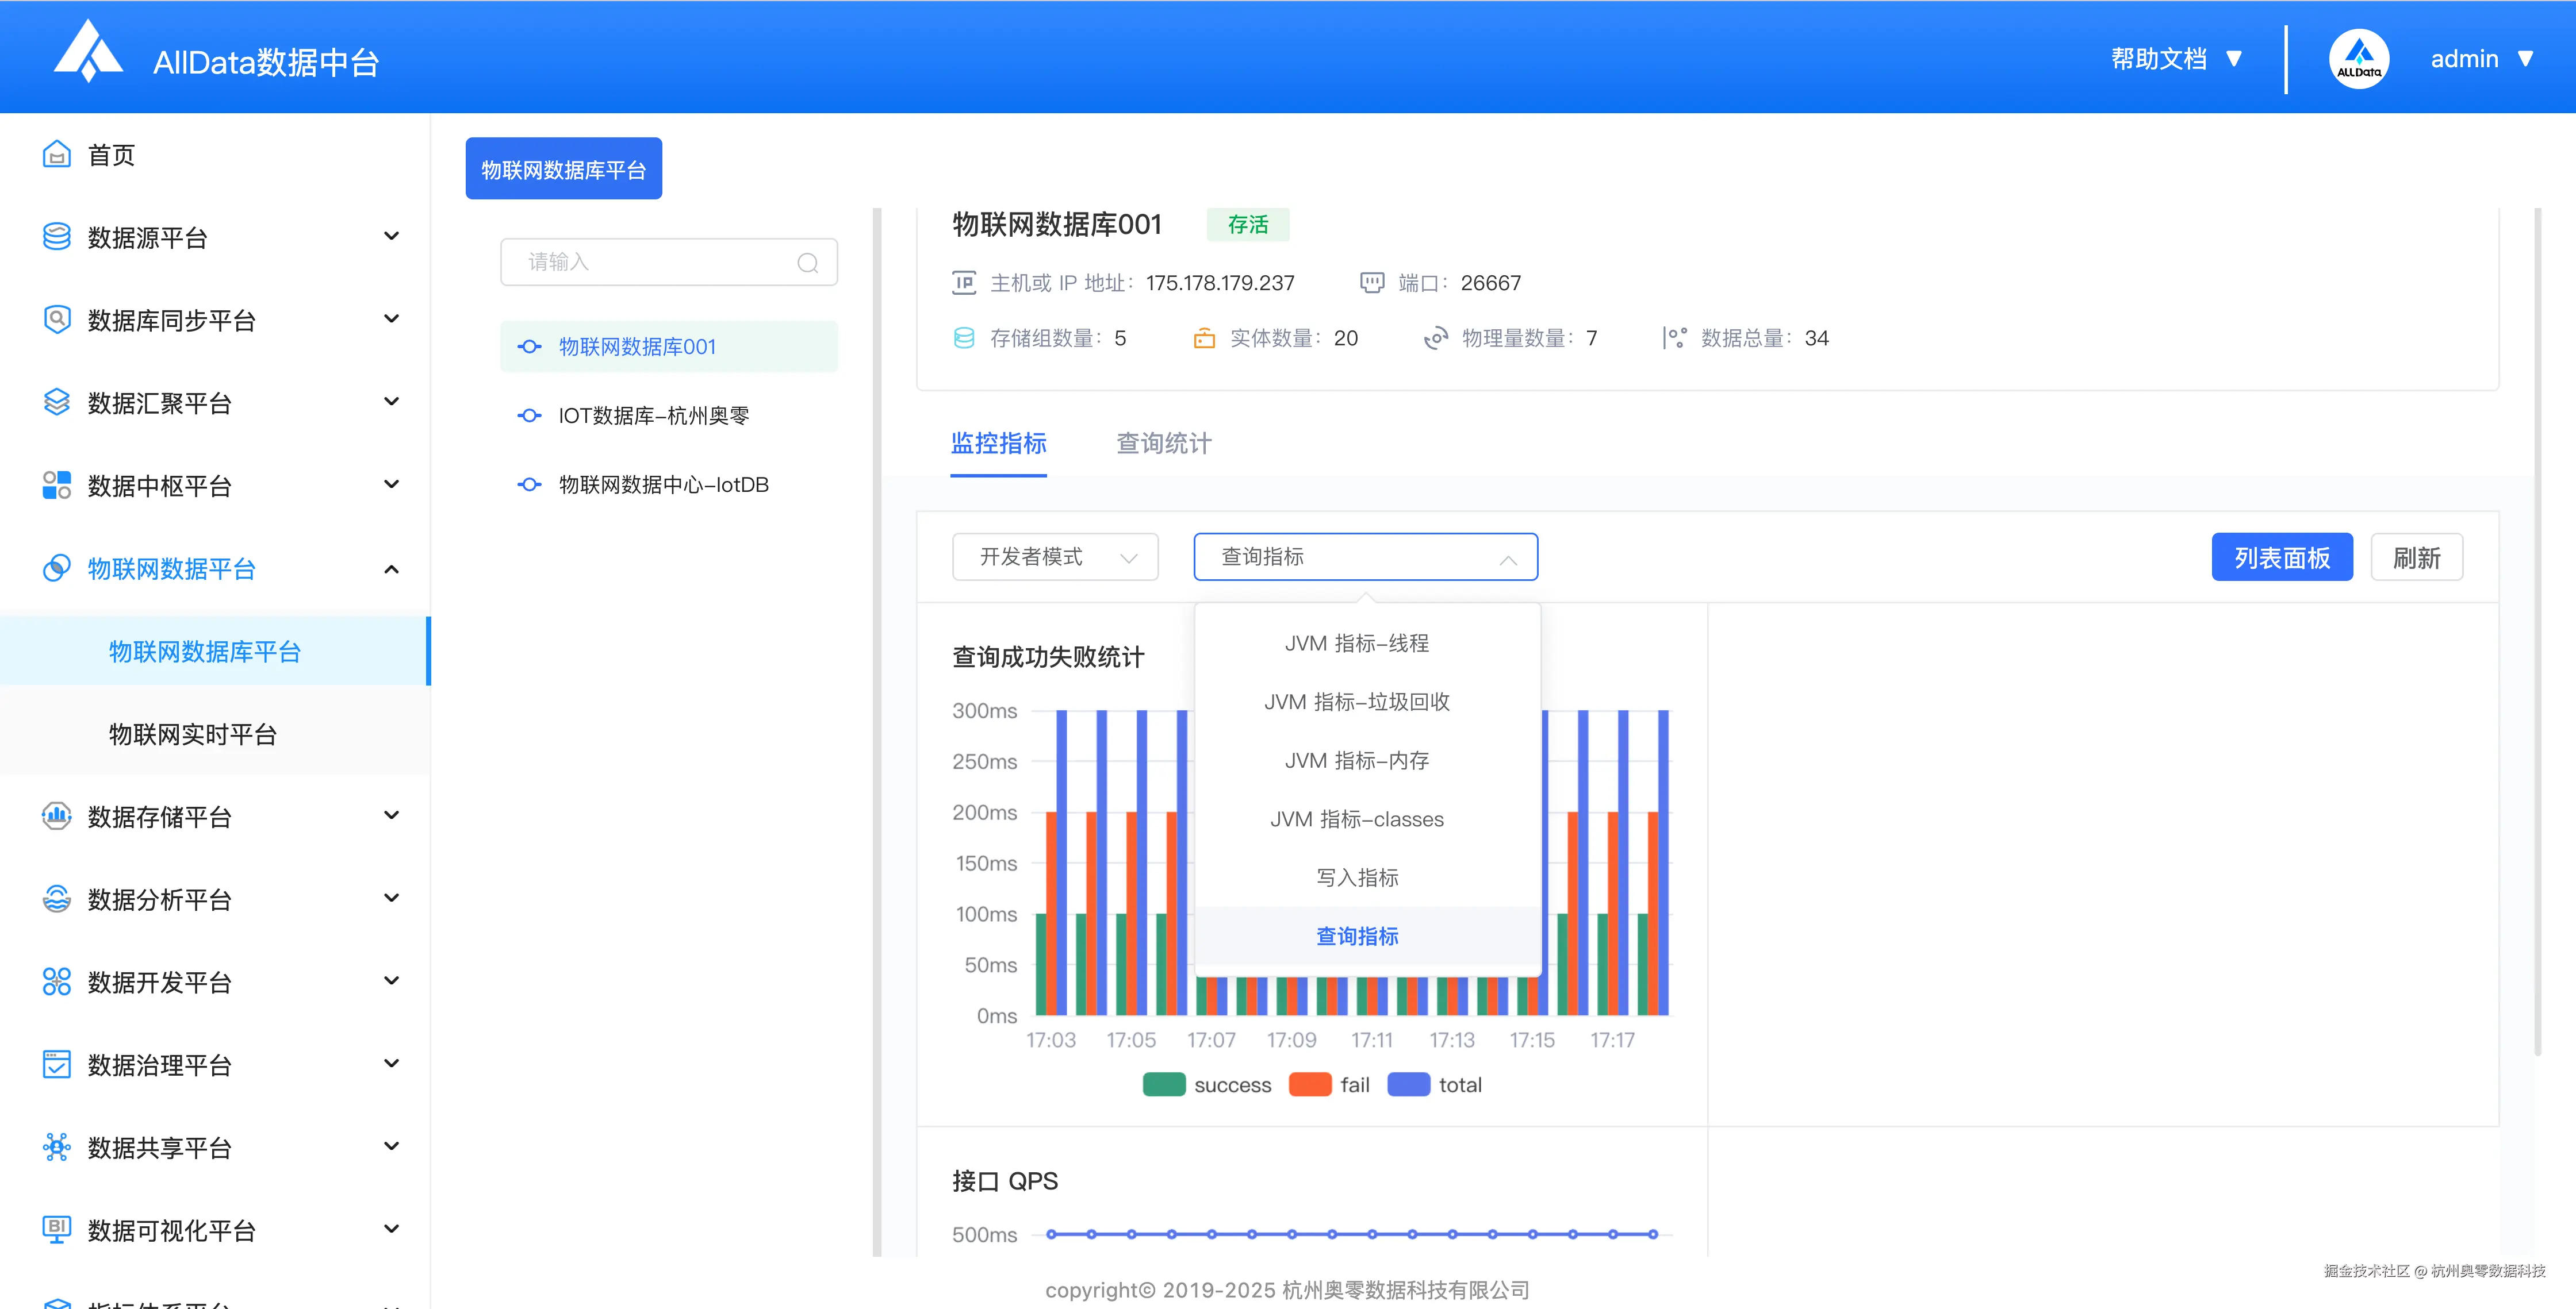Click the data source platform database icon

point(57,237)
